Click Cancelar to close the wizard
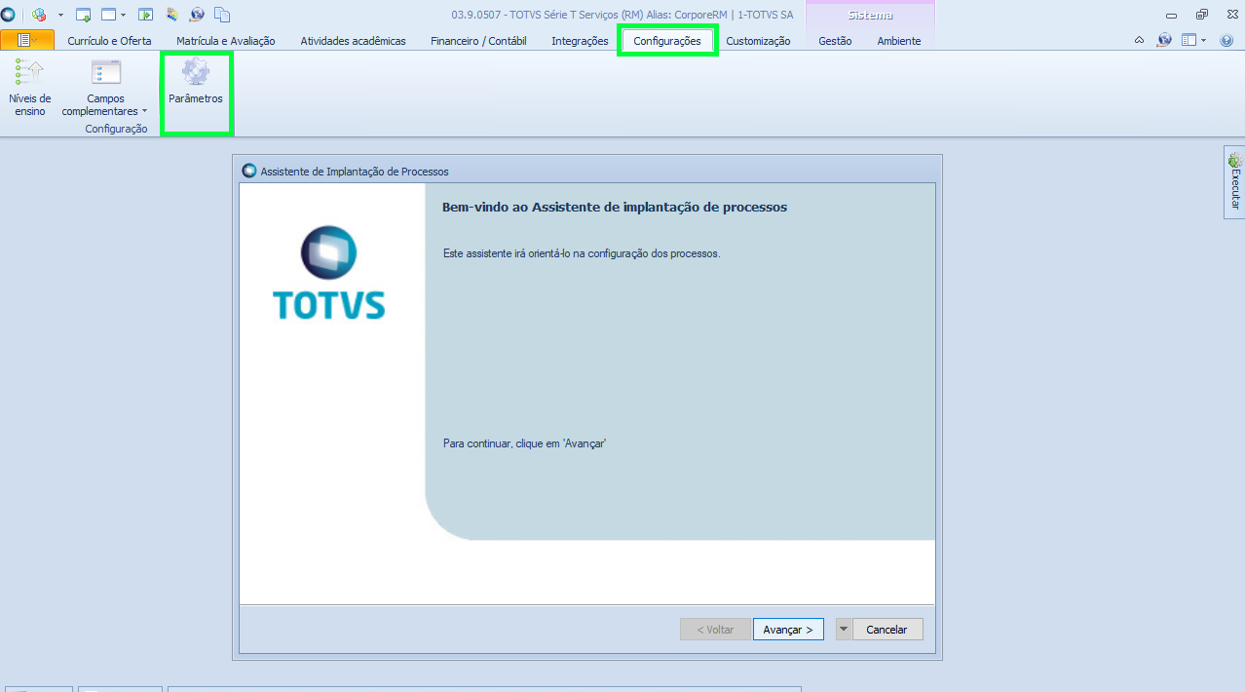The image size is (1245, 692). click(887, 630)
